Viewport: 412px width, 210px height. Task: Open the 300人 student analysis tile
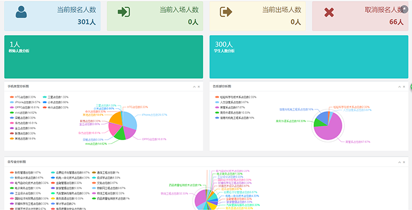[x=309, y=57]
